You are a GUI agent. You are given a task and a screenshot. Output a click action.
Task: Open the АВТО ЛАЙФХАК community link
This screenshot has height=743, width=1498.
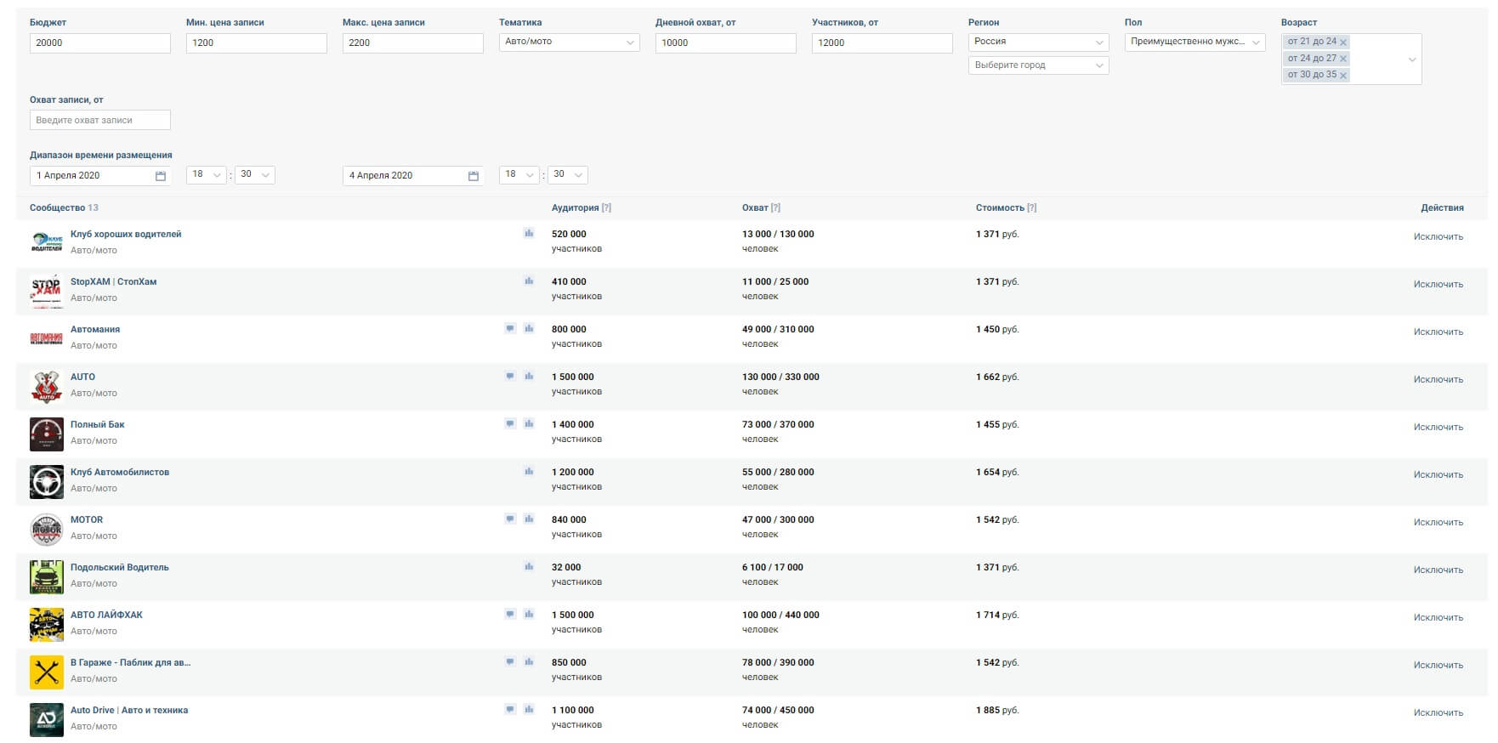pyautogui.click(x=106, y=615)
